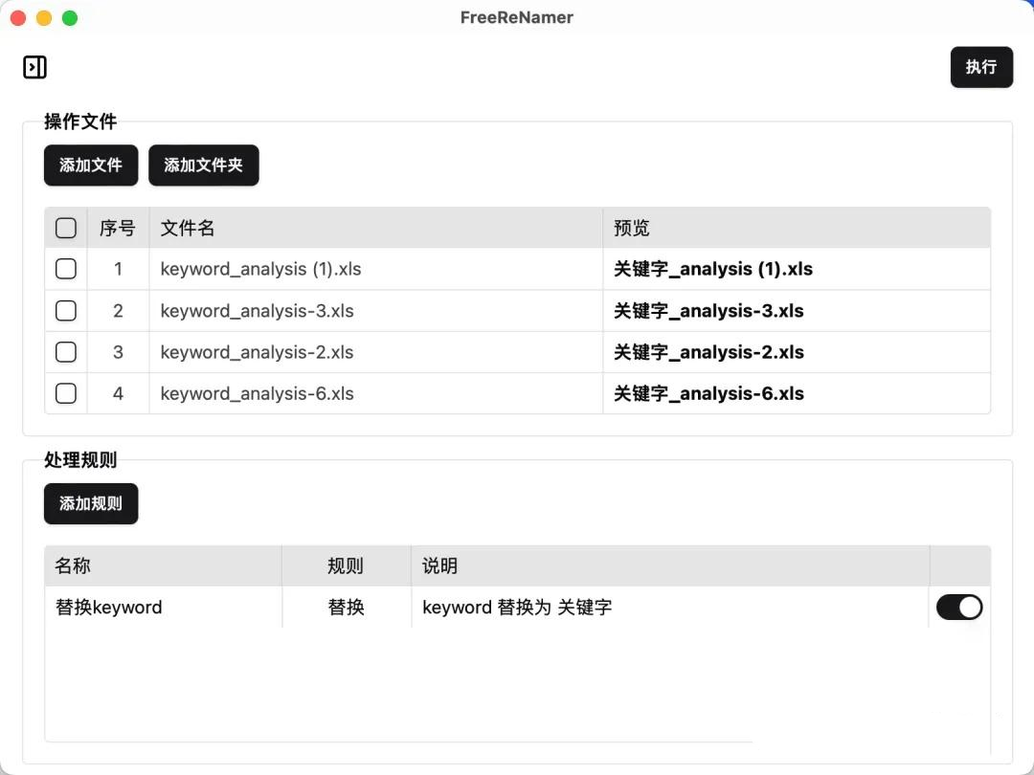
Task: Click preview 关键字_analysis-3.xls
Action: click(708, 310)
